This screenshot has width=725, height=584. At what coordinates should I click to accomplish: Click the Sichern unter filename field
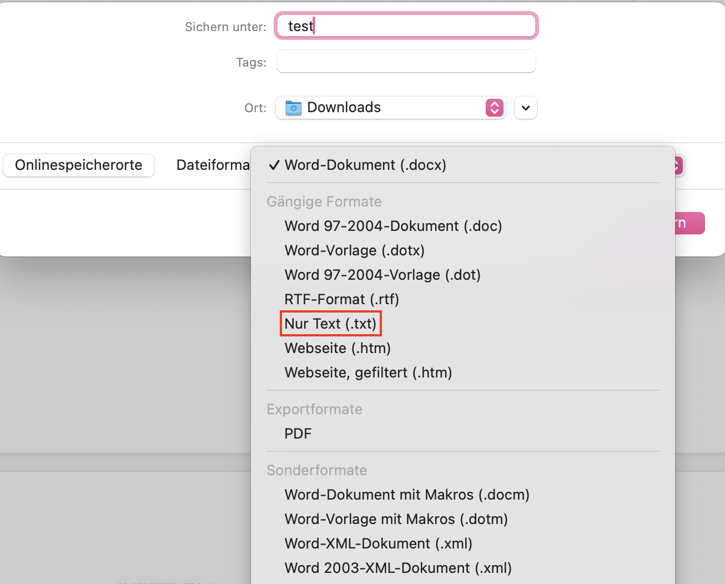[x=406, y=26]
